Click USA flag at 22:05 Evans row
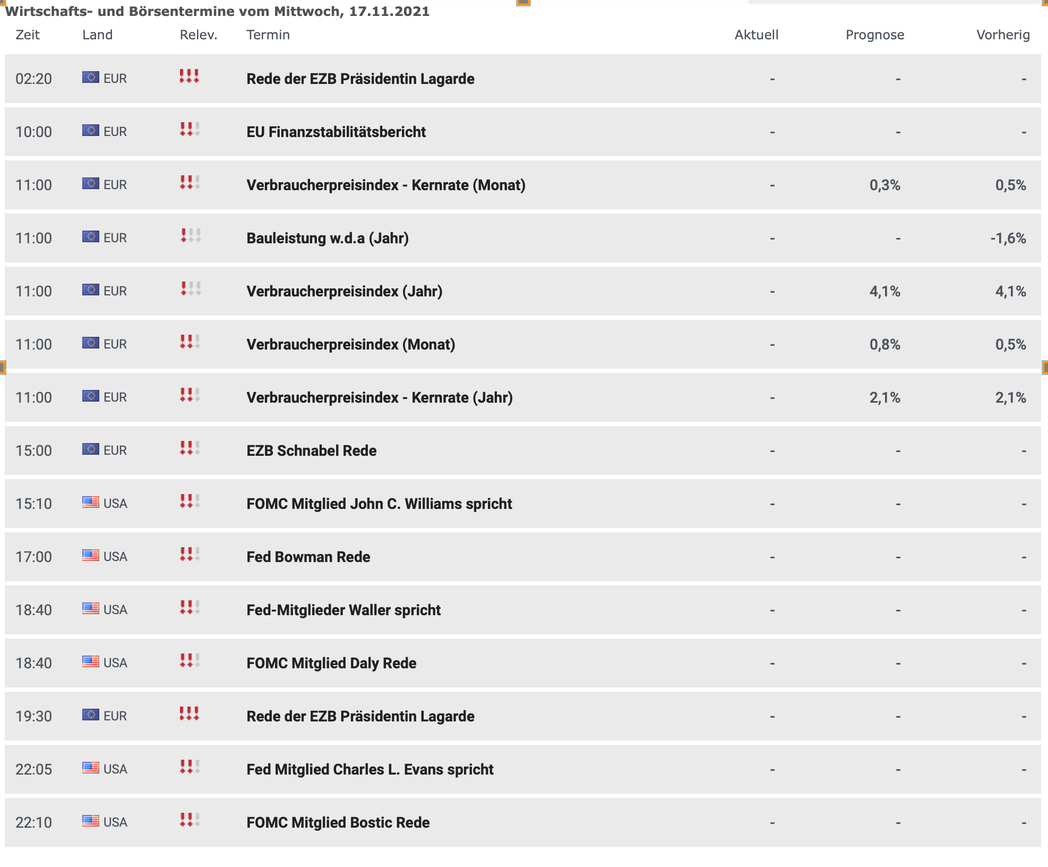 pyautogui.click(x=91, y=768)
